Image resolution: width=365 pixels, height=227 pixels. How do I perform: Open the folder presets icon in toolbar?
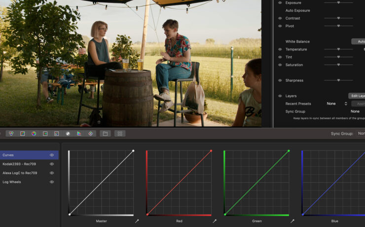pyautogui.click(x=105, y=133)
